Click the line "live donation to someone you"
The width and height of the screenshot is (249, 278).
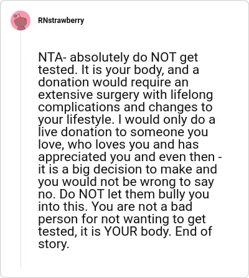point(123,132)
